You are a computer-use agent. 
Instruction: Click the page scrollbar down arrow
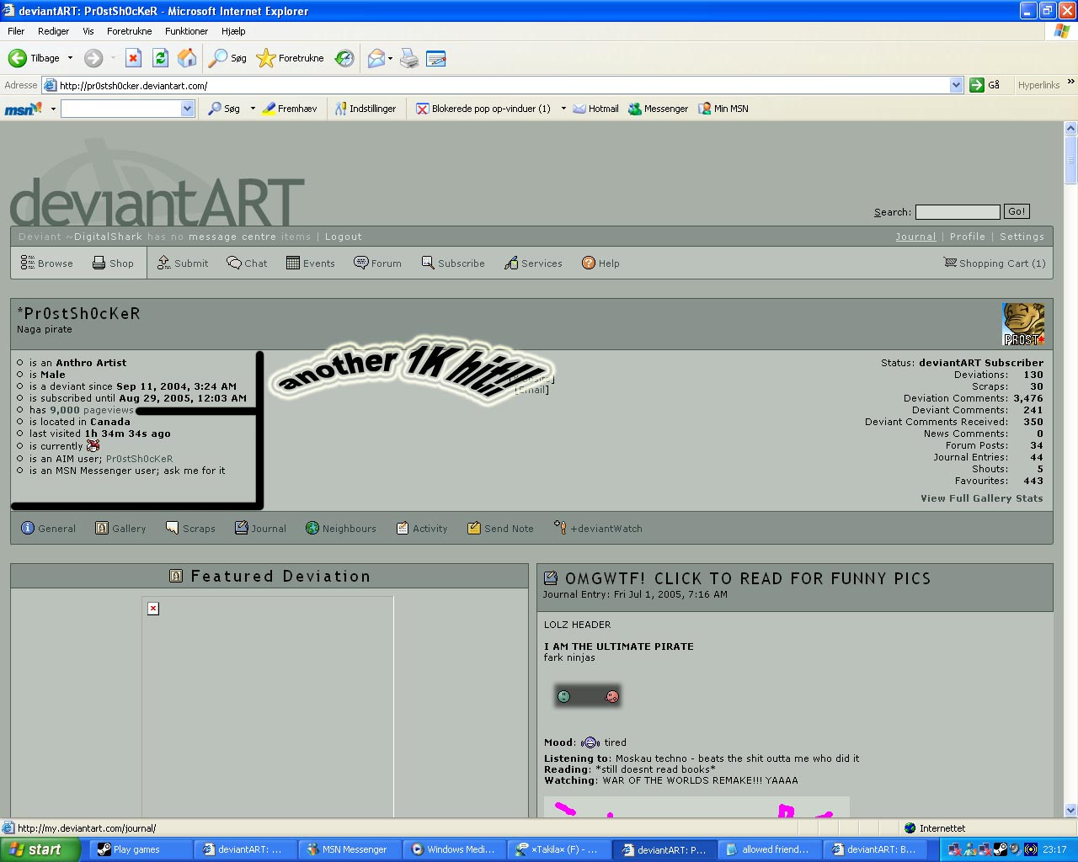[x=1070, y=810]
